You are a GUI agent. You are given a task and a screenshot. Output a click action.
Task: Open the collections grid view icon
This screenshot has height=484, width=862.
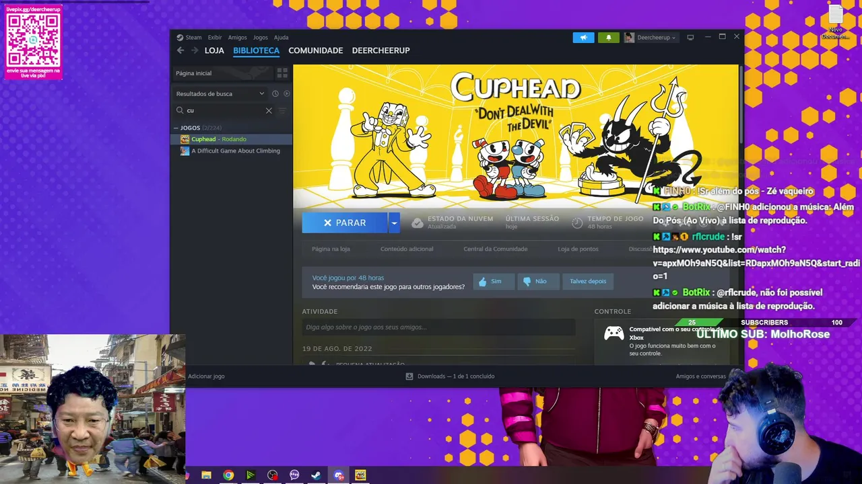[x=282, y=73]
